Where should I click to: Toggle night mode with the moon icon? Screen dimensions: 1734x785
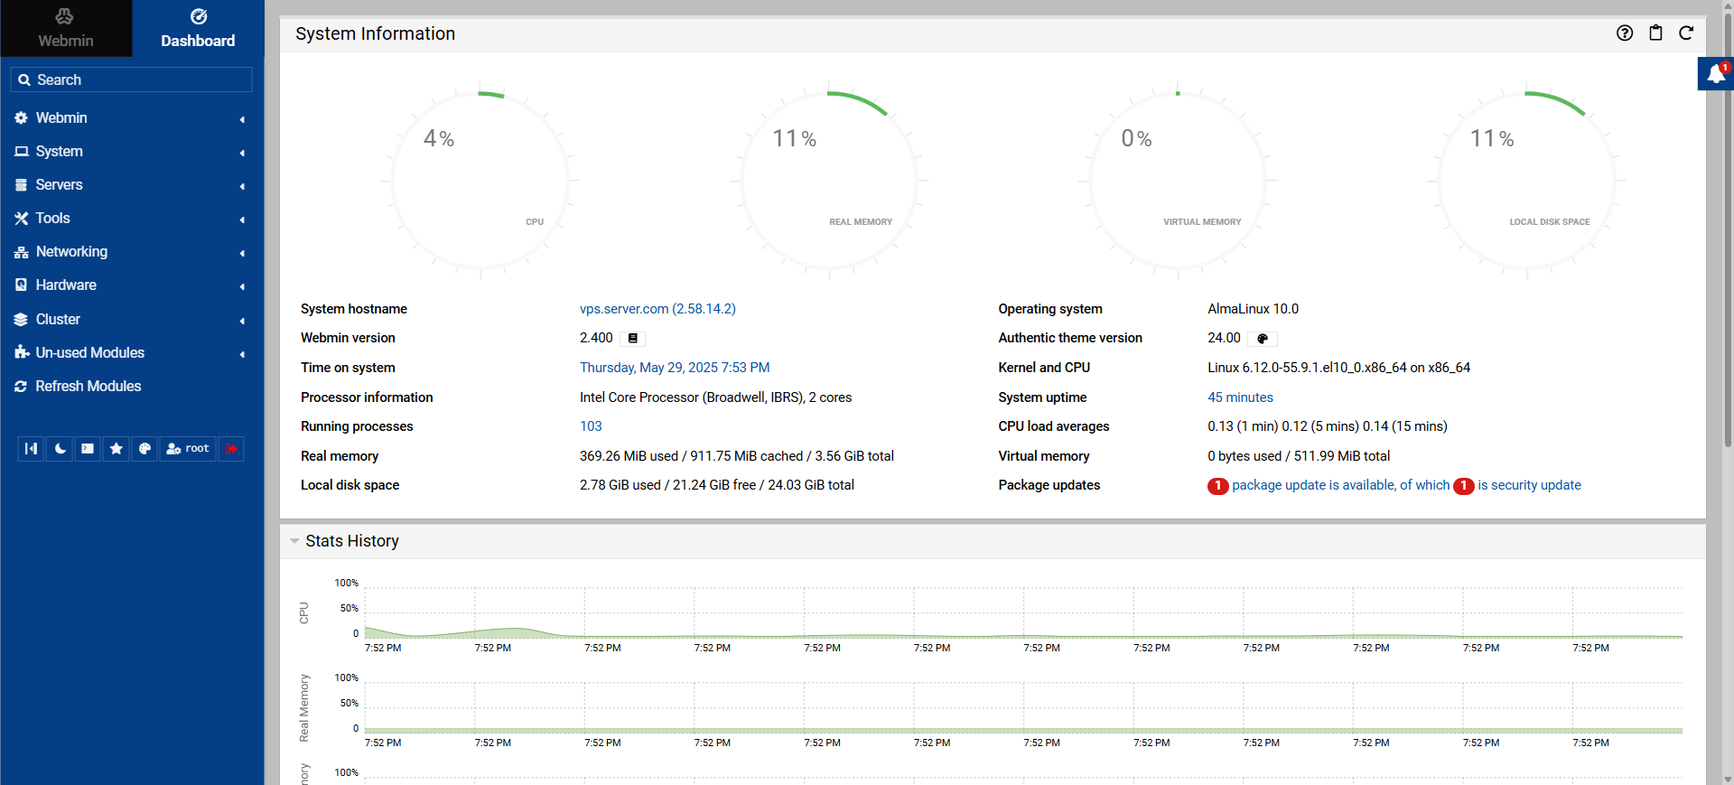(x=60, y=449)
